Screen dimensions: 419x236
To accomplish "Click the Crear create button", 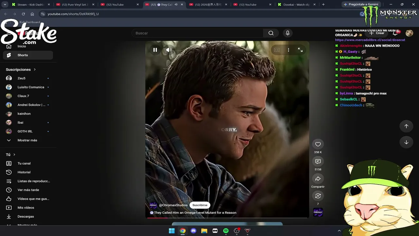I will click(377, 33).
